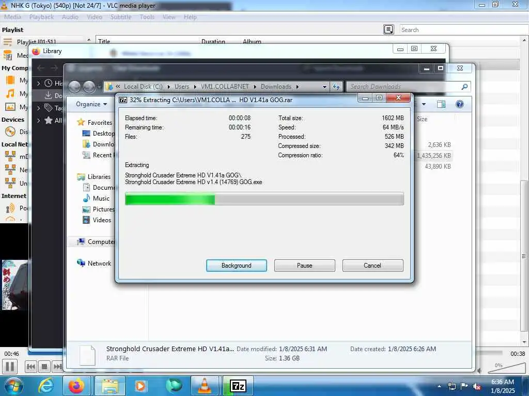529x396 pixels.
Task: Open Internet Explorer from taskbar
Action: [45, 386]
